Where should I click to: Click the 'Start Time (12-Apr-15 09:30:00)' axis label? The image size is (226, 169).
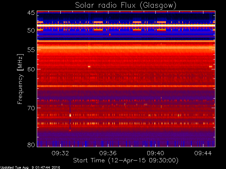pyautogui.click(x=126, y=160)
